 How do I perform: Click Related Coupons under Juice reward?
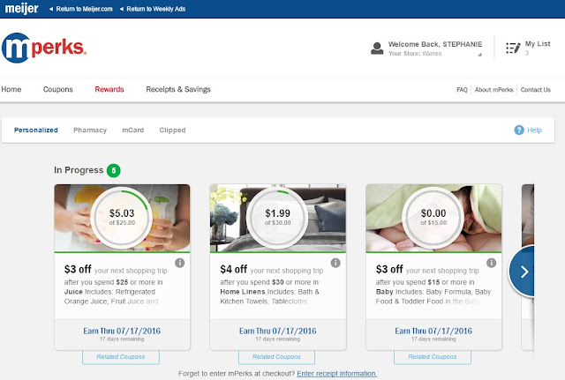pos(121,356)
